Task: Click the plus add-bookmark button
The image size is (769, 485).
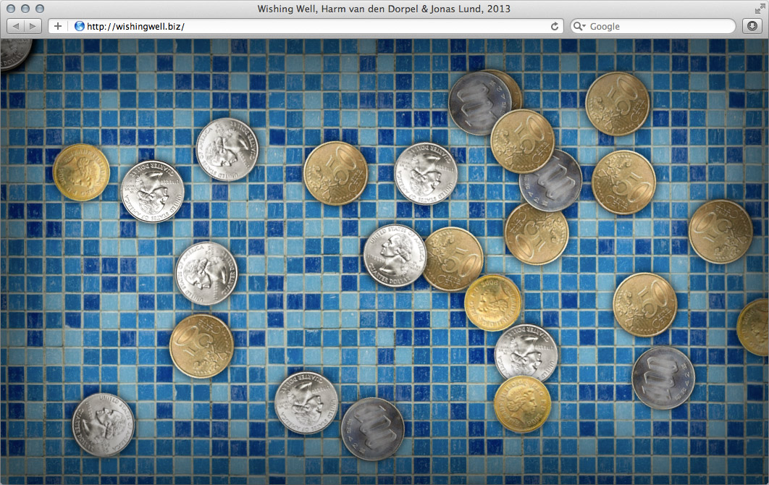Action: 58,26
